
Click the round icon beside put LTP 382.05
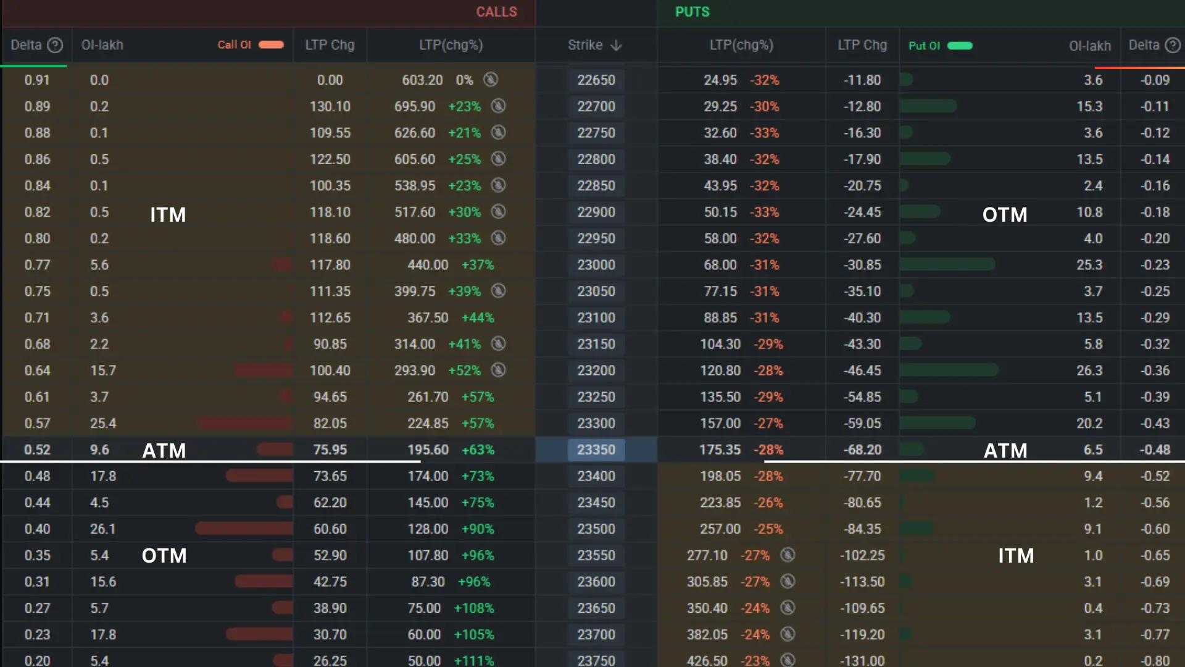point(788,634)
